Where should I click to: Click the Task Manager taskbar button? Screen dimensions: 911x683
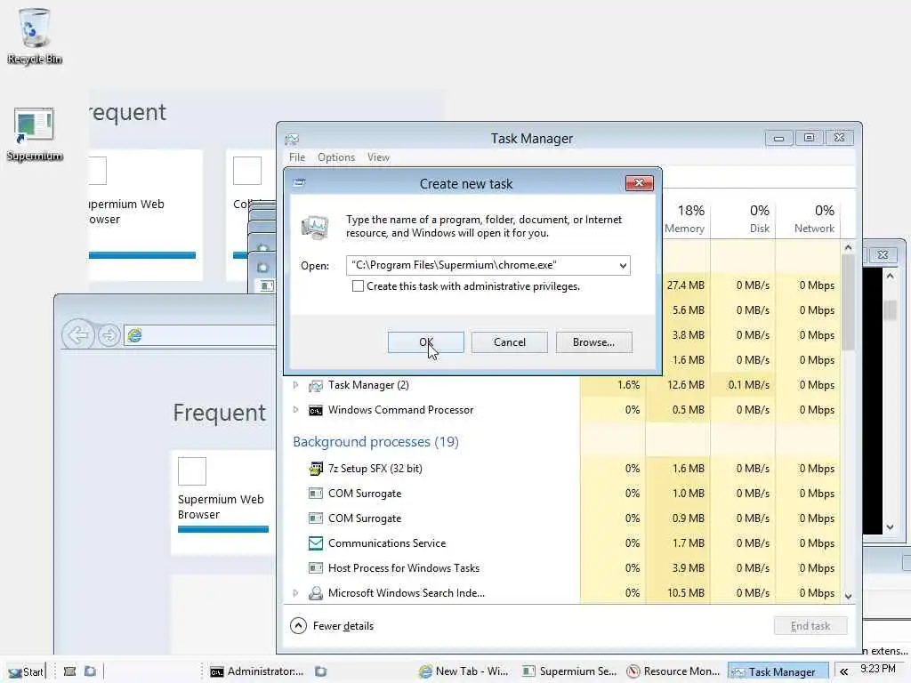click(x=778, y=672)
